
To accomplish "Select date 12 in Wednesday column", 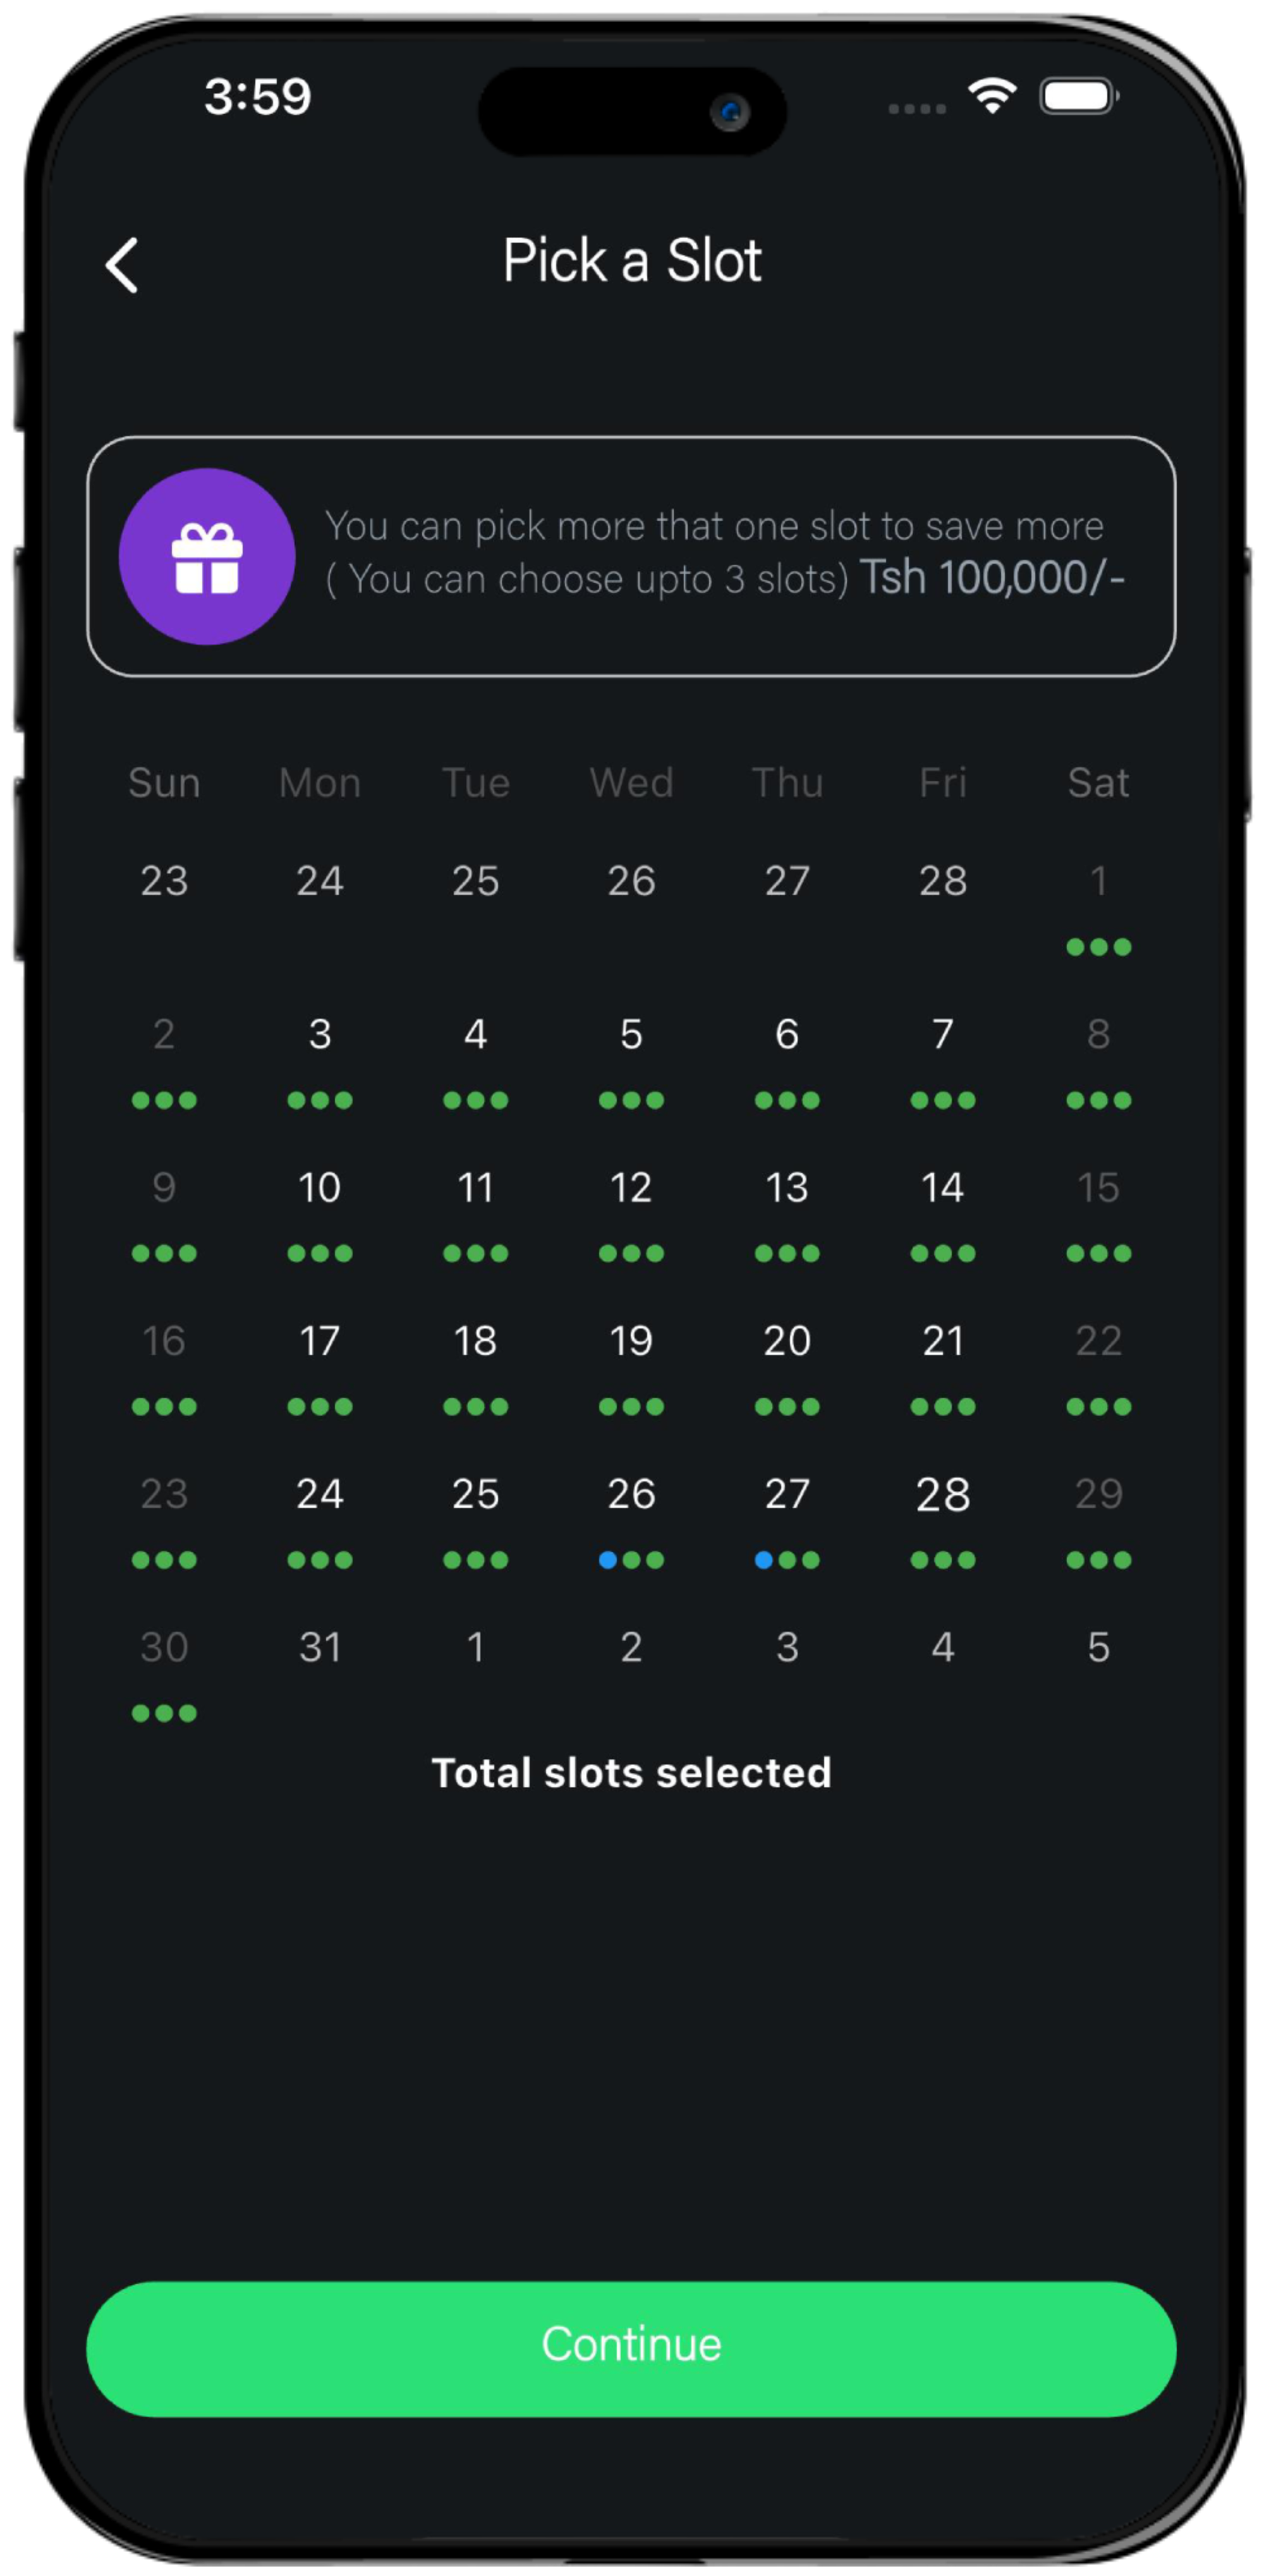I will pyautogui.click(x=631, y=1187).
